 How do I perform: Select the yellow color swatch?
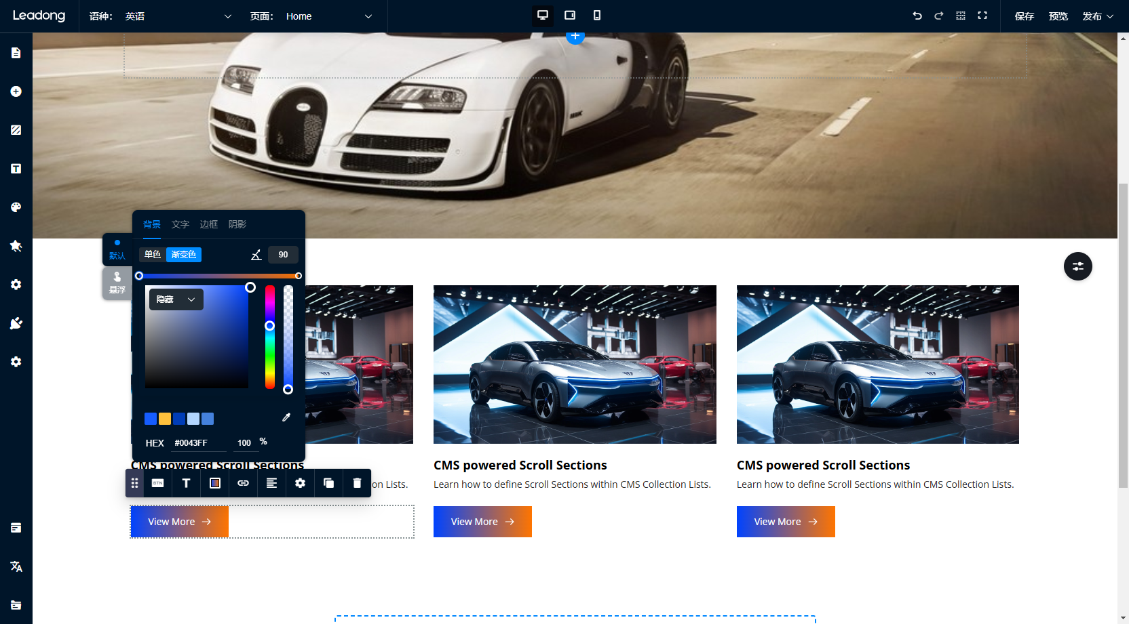pyautogui.click(x=165, y=419)
